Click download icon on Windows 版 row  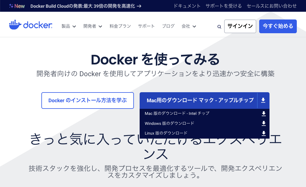263,123
